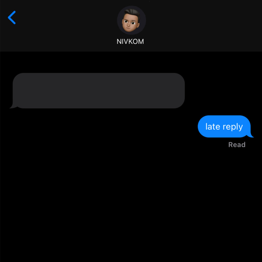Click the word "late" in the sent message
The height and width of the screenshot is (262, 262).
click(x=213, y=127)
